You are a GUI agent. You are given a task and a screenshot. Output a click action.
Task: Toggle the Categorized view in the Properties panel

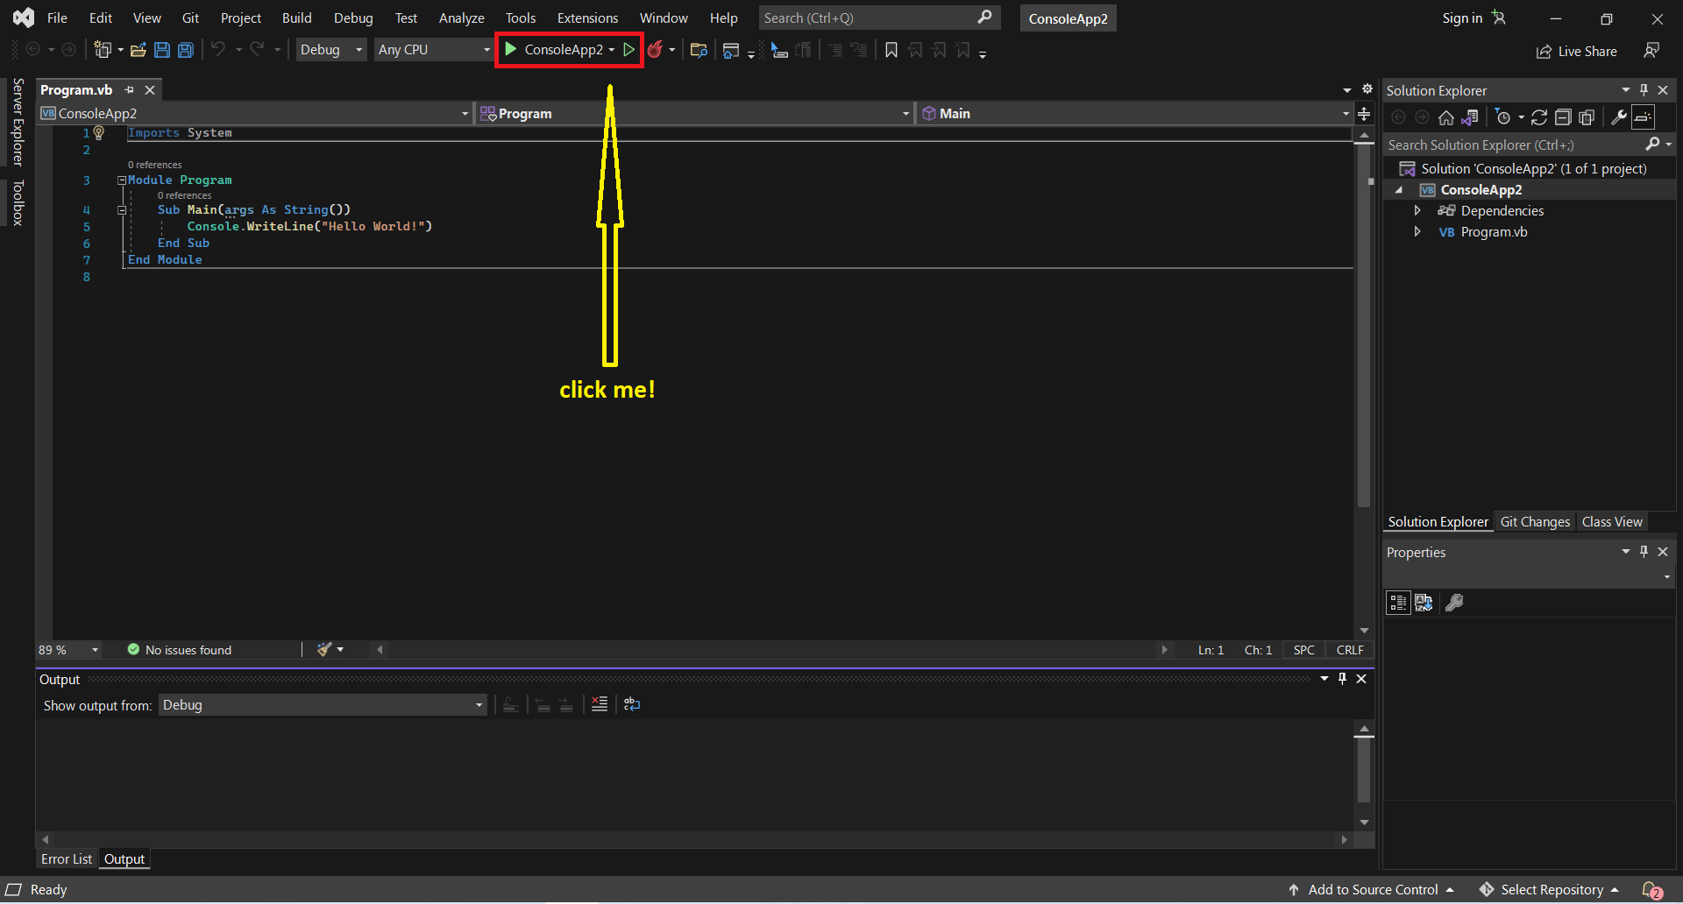click(x=1398, y=603)
